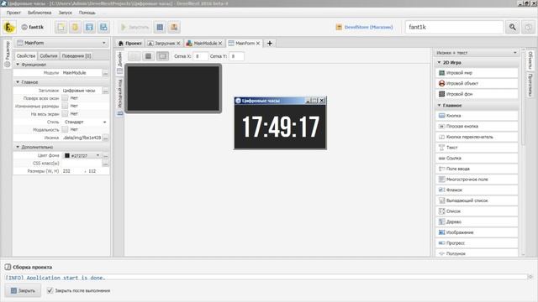Click '...' button next to 'Модули' field

[x=106, y=73]
